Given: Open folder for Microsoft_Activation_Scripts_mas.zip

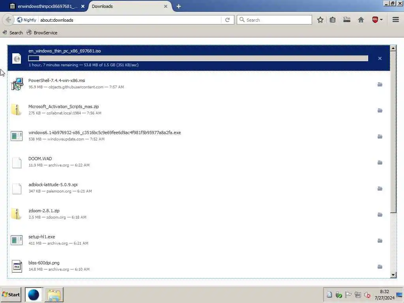Looking at the screenshot, I should [x=380, y=110].
